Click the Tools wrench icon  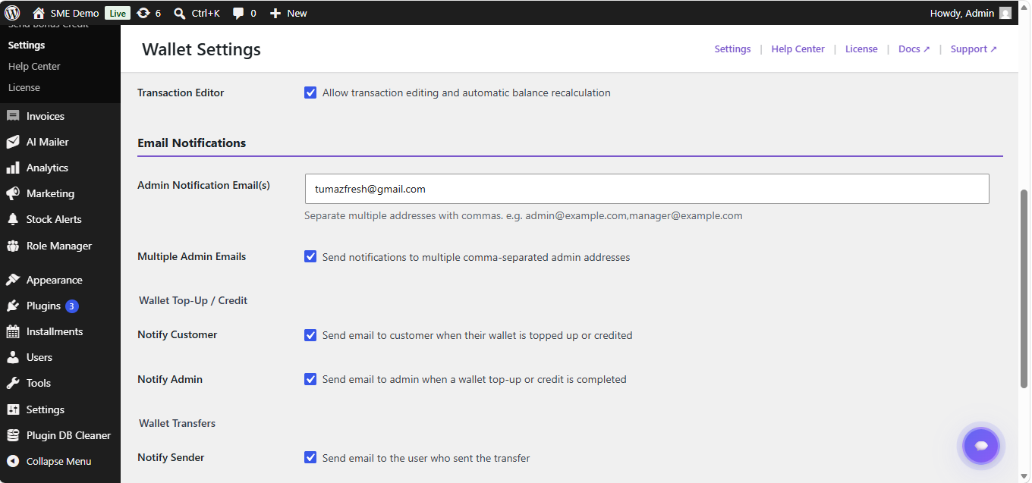point(13,383)
